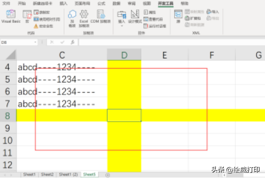265x178 pixels.
Task: Switch to the custom New Tab (新建选项卡)
Action: point(43,3)
